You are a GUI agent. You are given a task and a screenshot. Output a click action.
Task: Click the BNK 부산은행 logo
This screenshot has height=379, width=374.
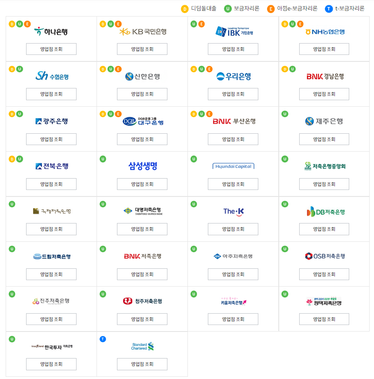coord(234,121)
